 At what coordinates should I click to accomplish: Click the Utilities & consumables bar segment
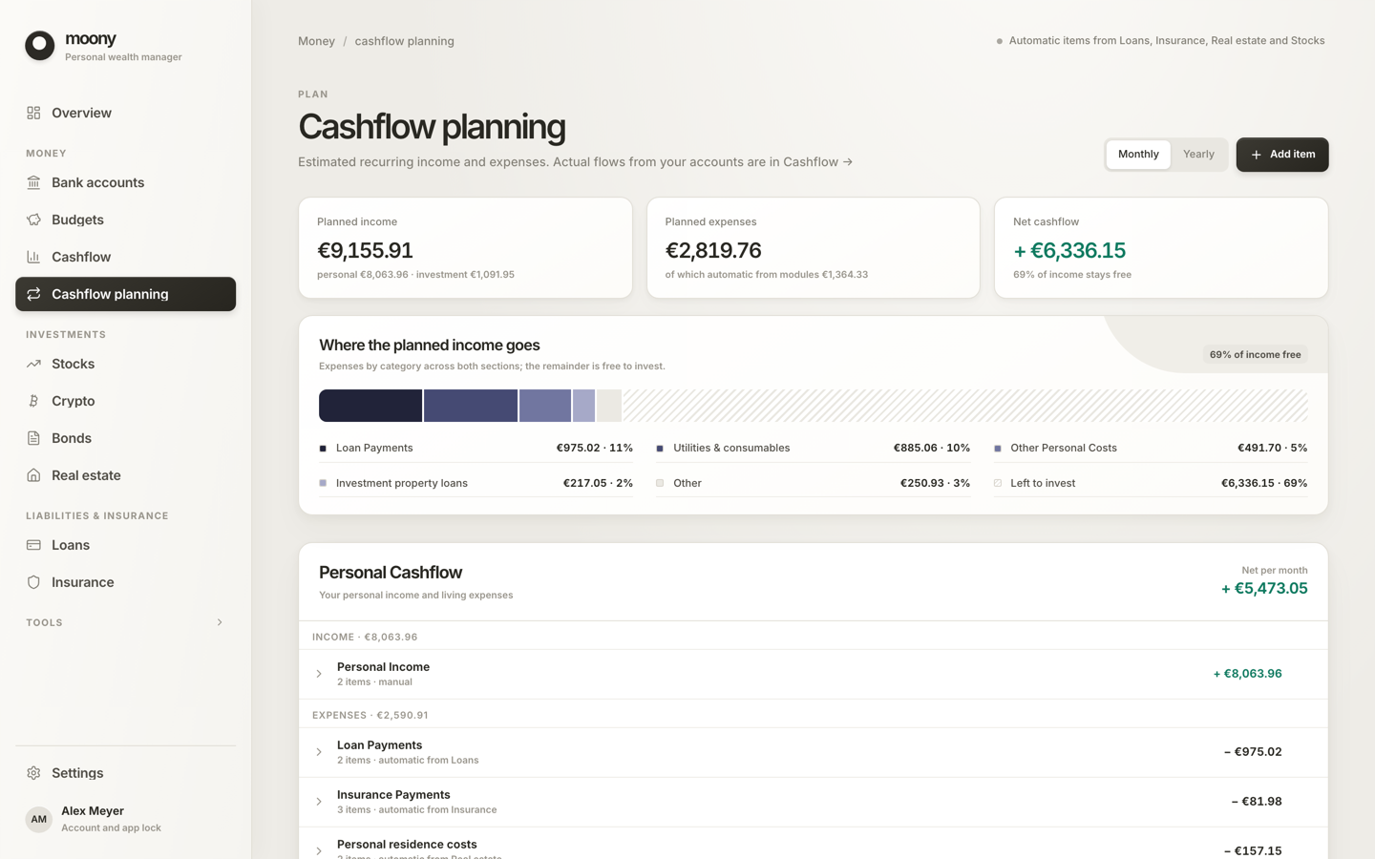(471, 406)
